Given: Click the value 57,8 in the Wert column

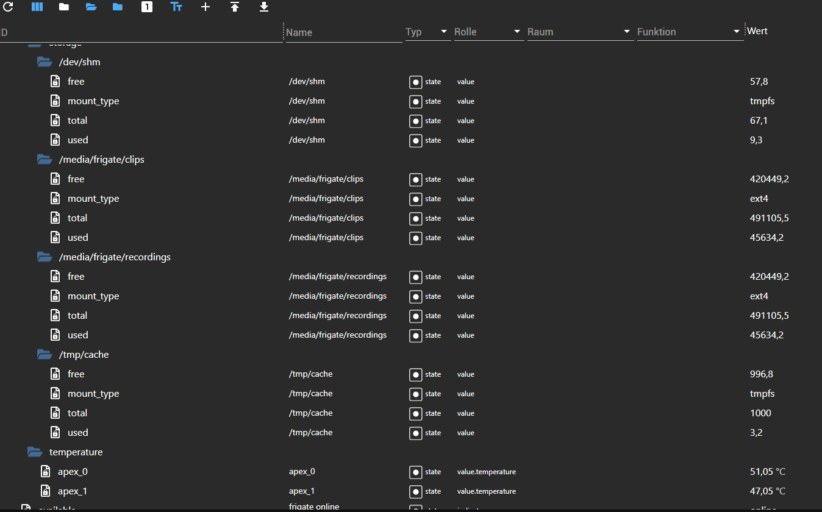Looking at the screenshot, I should (758, 82).
